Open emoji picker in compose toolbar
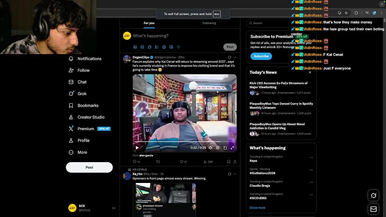 [164, 47]
